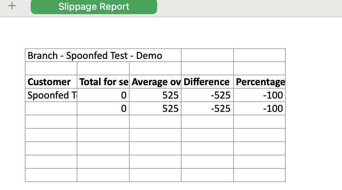The height and width of the screenshot is (190, 342).
Task: Open the Slippage Report sheet tab
Action: click(x=94, y=7)
